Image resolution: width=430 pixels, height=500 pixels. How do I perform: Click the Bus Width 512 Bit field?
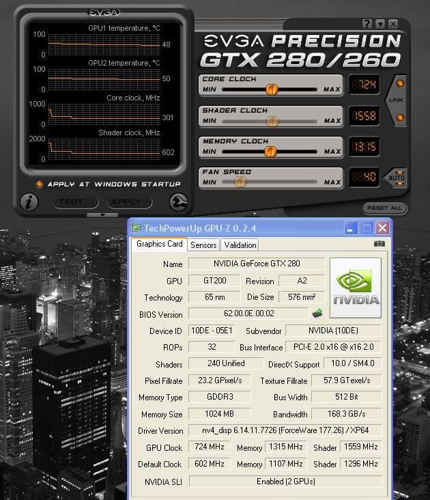(x=347, y=397)
